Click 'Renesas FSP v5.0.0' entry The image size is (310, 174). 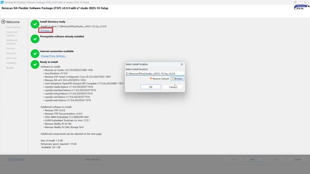click(x=55, y=110)
